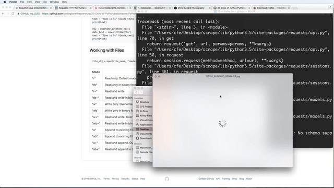Viewport: 334px width, 188px height.
Task: Switch to Chris Burkard Photography tab
Action: (x=190, y=8)
